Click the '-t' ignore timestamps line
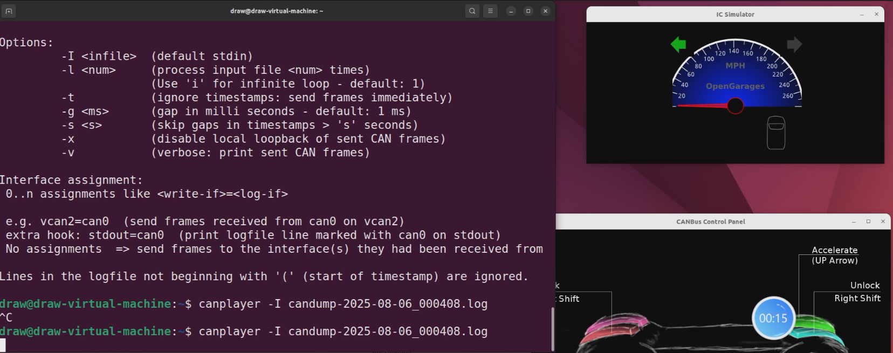The width and height of the screenshot is (893, 353). click(257, 98)
